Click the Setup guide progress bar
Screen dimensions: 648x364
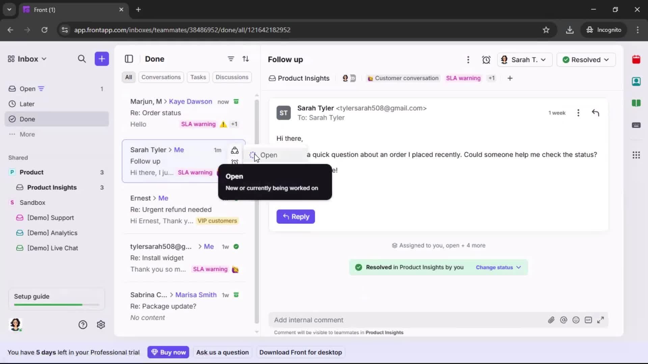[56, 304]
